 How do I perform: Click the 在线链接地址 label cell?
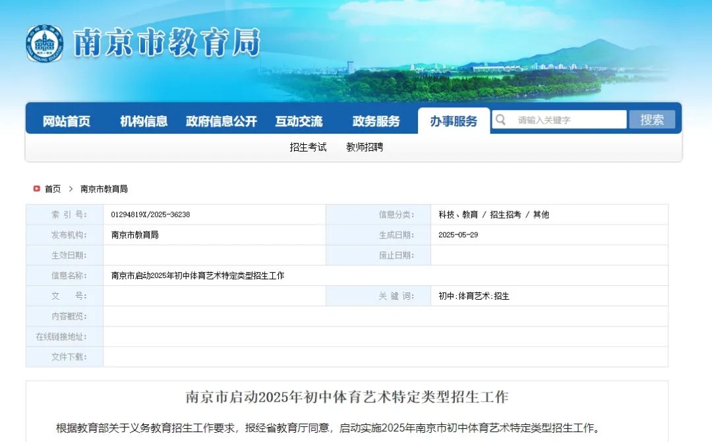[65, 337]
